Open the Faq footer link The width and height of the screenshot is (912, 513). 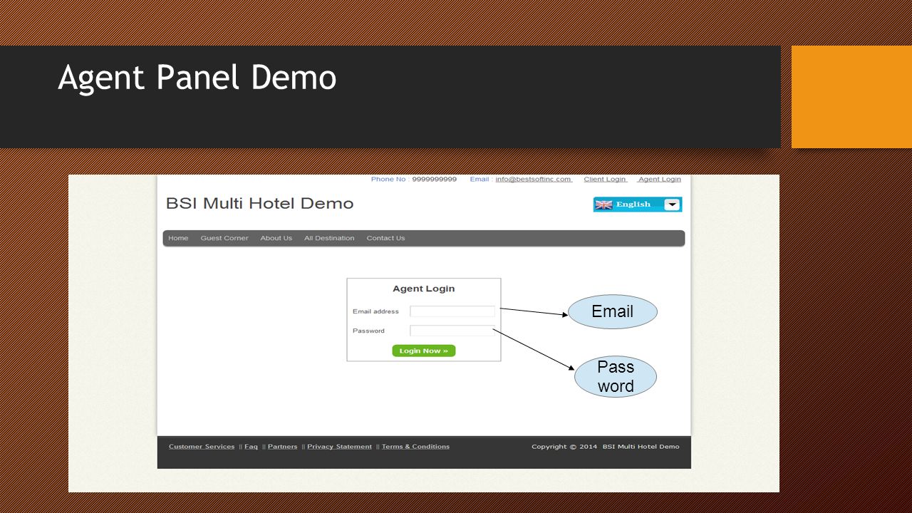pyautogui.click(x=251, y=447)
